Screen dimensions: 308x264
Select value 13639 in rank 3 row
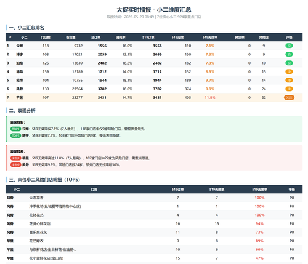pyautogui.click(x=77, y=63)
